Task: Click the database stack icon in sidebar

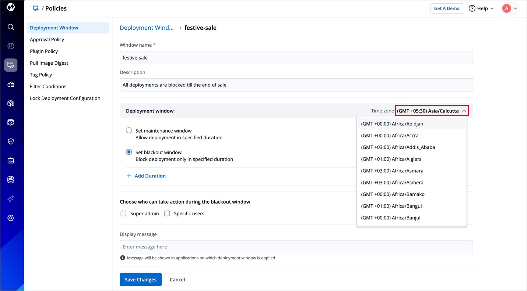Action: (11, 180)
